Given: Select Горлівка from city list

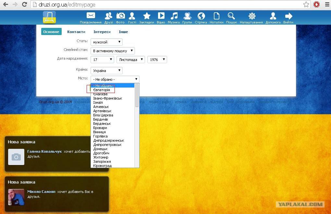Looking at the screenshot, I should click(113, 136).
